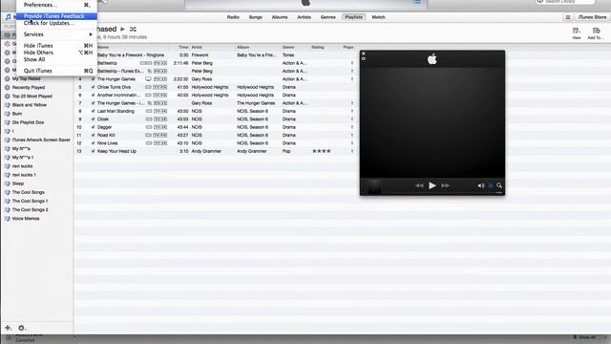Click play arrow next to playlist title

(122, 29)
